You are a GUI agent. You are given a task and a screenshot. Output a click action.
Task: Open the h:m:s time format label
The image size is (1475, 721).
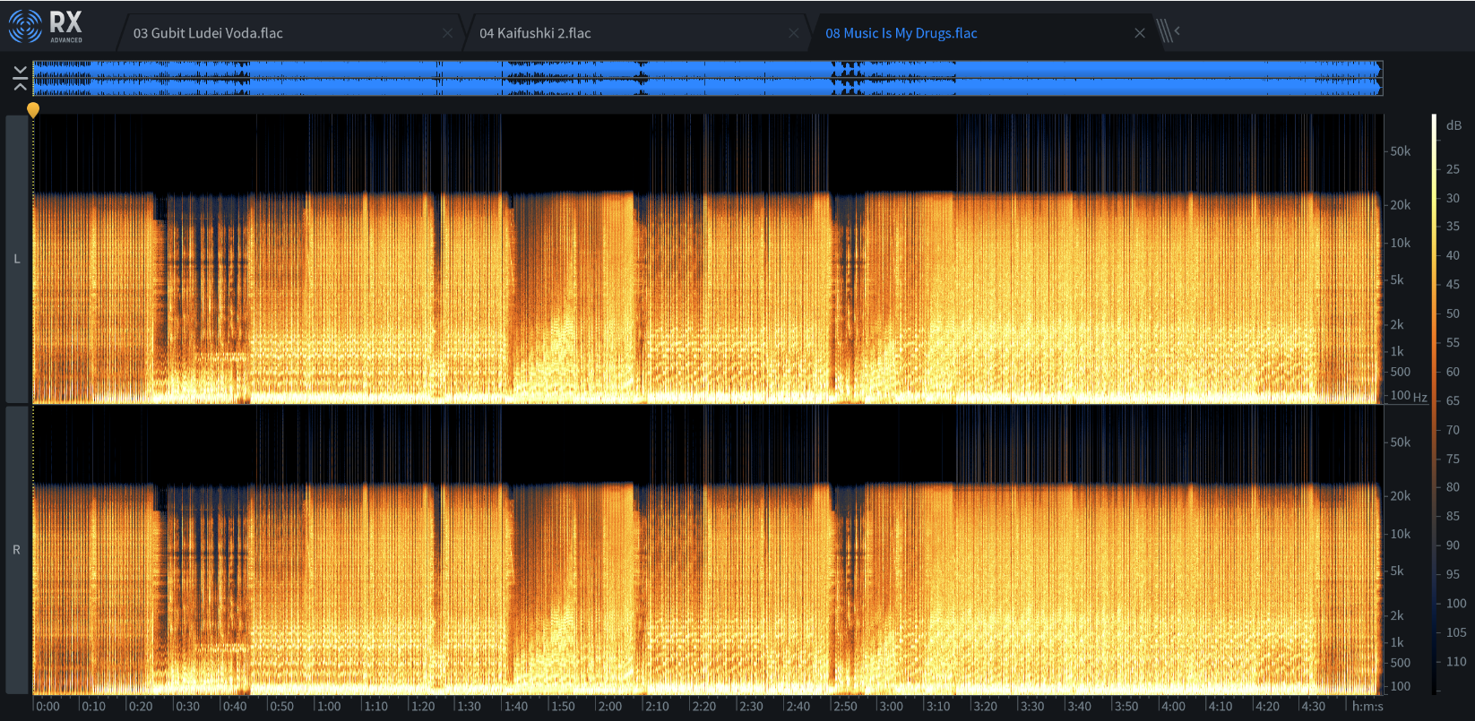pyautogui.click(x=1367, y=706)
